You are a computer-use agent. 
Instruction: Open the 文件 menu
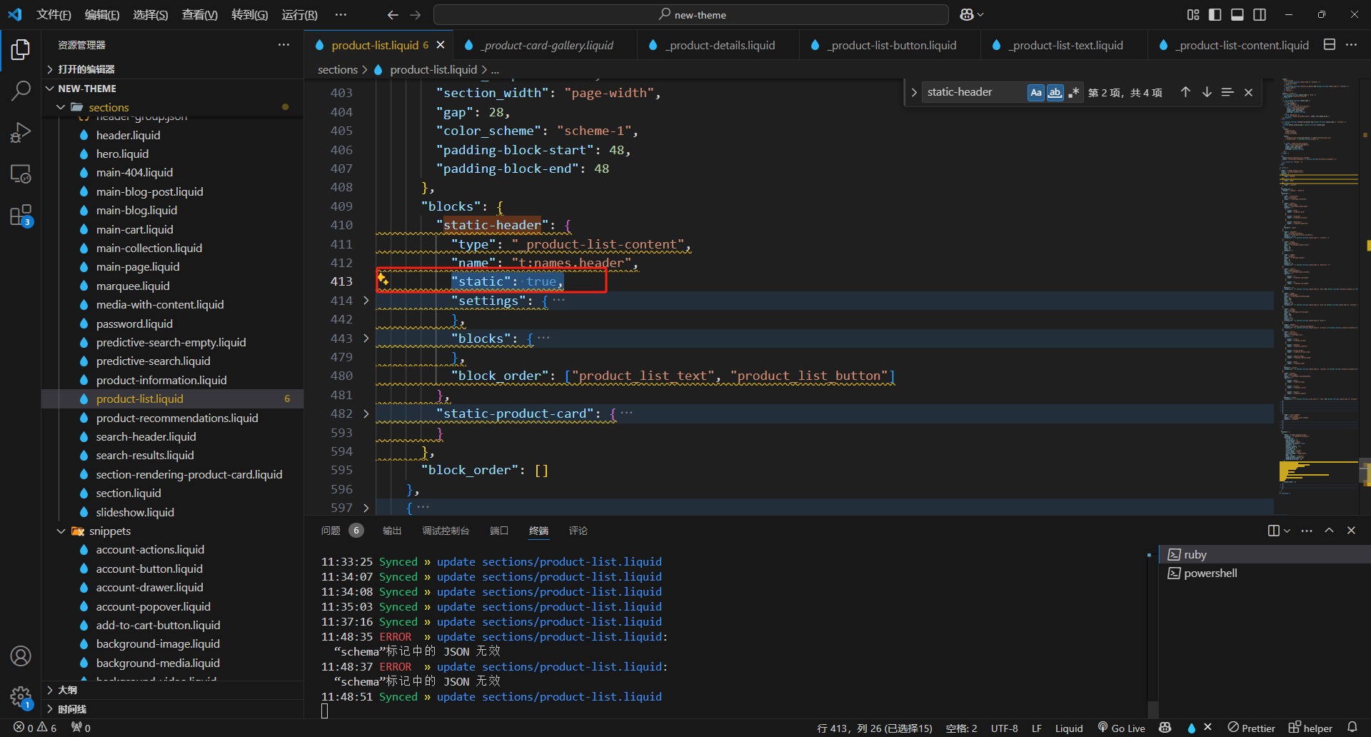coord(54,14)
